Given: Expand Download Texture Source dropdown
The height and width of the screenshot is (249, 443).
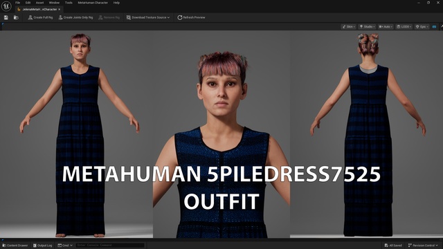Looking at the screenshot, I should 148,17.
